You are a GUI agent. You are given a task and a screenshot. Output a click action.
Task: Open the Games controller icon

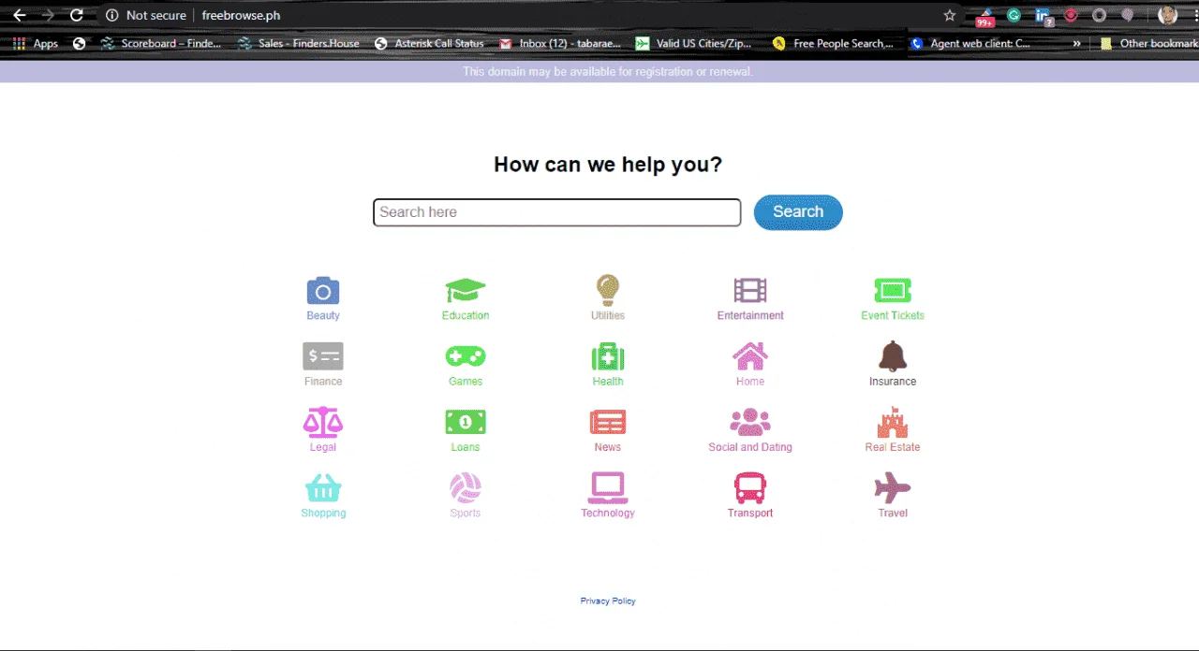tap(466, 356)
